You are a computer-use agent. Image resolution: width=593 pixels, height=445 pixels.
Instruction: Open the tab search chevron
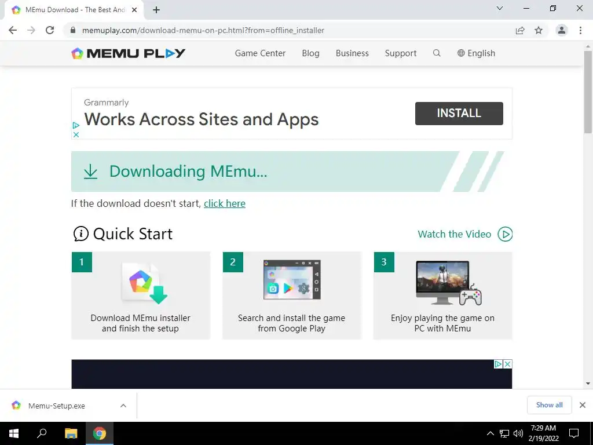pos(500,8)
